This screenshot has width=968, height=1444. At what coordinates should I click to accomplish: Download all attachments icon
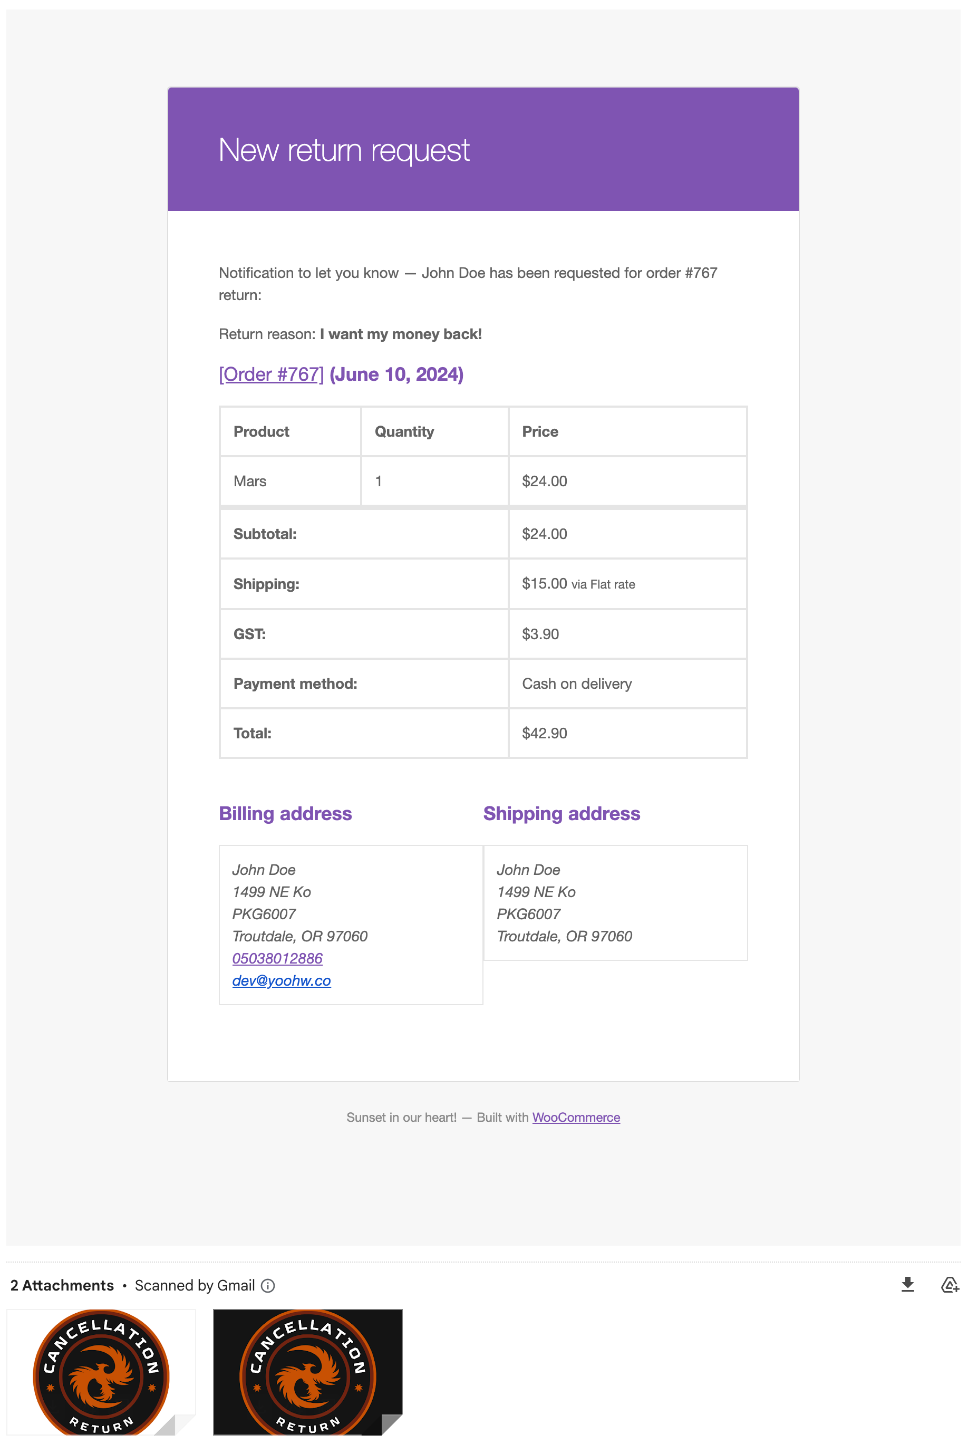[907, 1285]
